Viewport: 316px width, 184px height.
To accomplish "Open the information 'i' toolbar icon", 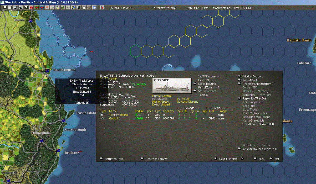I will point(26,8).
